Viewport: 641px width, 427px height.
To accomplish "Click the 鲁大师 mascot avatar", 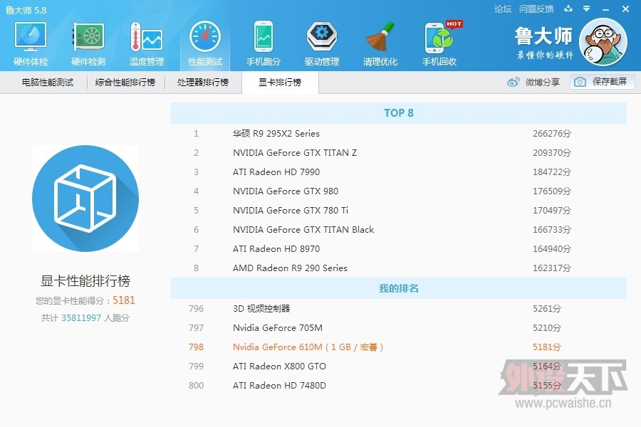I will [603, 42].
